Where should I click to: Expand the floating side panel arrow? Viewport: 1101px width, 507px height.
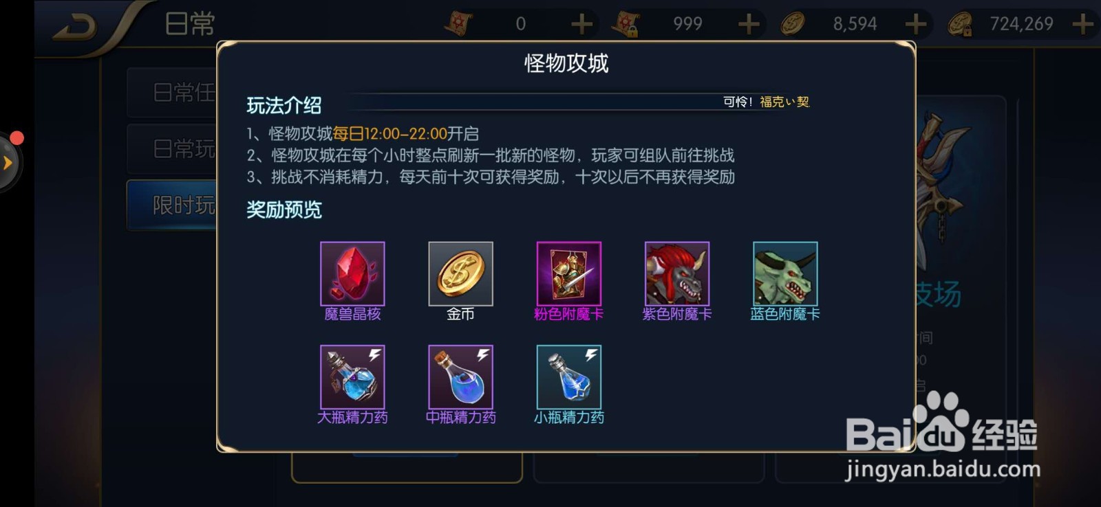point(8,163)
